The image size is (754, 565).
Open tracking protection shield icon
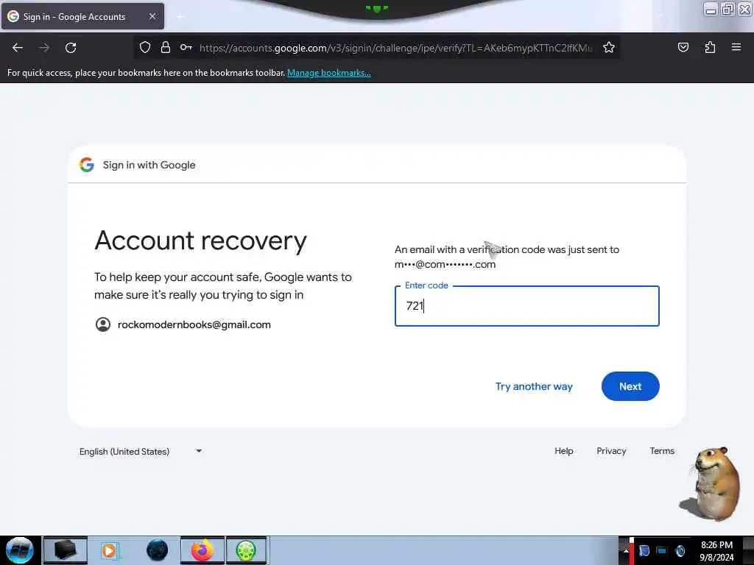click(145, 47)
